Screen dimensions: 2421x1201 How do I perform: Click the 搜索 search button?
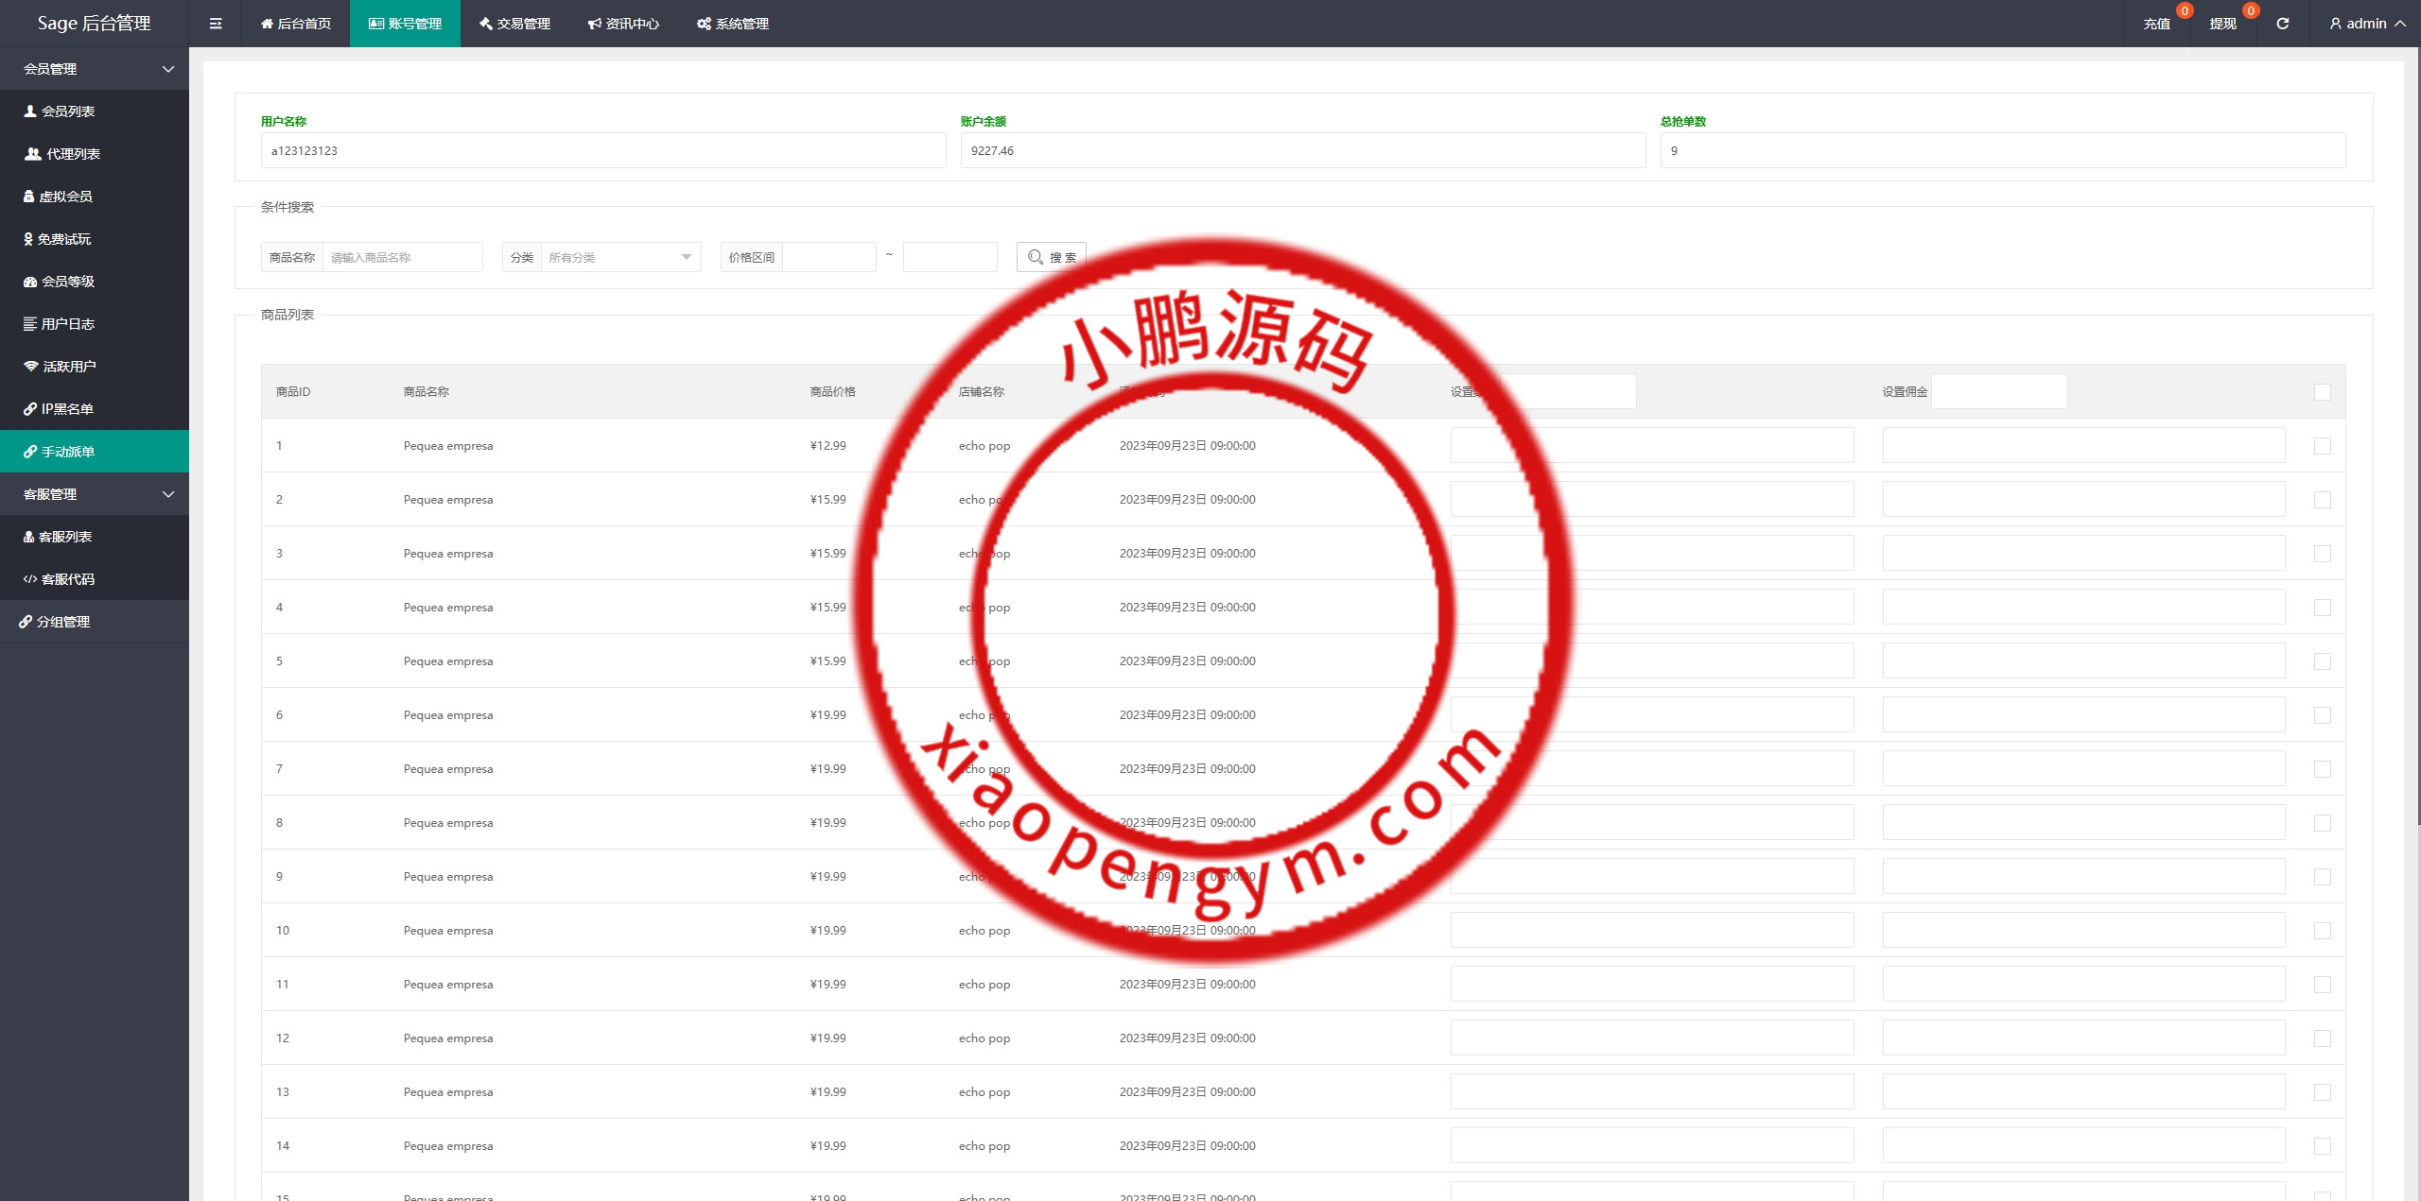click(x=1051, y=257)
